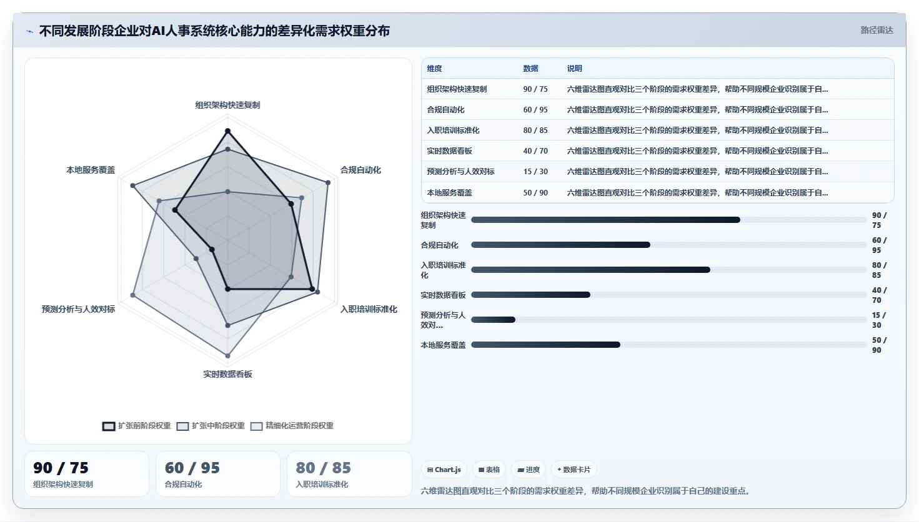The image size is (919, 522).
Task: Select table cell 组织架构快速复制
Action: click(457, 89)
